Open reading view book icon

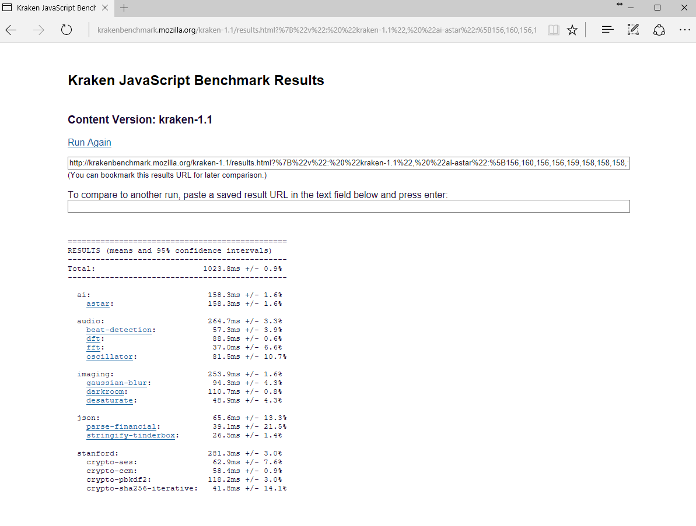tap(553, 30)
